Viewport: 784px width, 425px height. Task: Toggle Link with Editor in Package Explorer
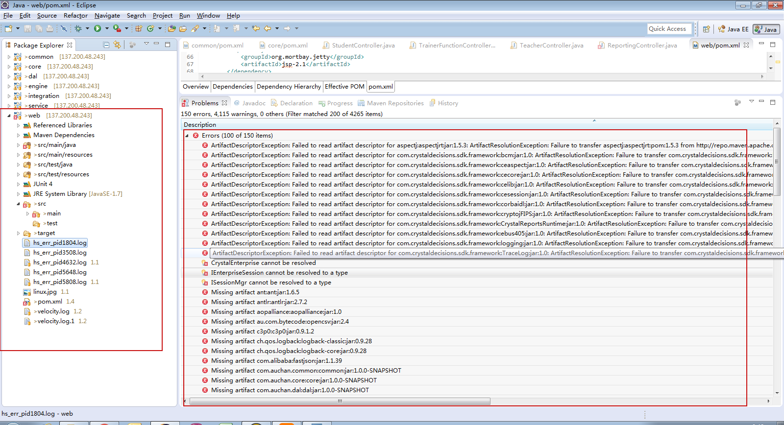point(117,45)
